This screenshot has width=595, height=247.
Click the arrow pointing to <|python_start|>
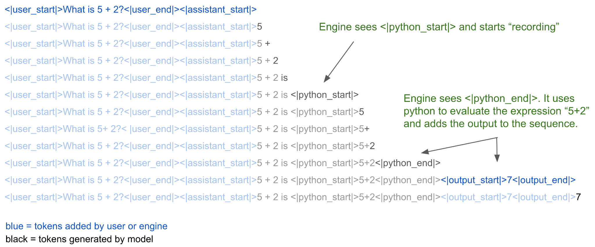pos(339,62)
